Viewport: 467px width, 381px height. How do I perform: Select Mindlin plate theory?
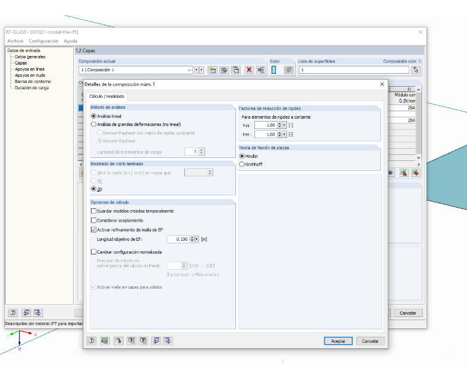[x=242, y=156]
